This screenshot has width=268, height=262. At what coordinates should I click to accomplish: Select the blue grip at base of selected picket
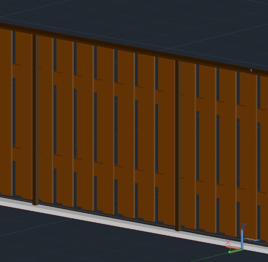click(x=251, y=240)
